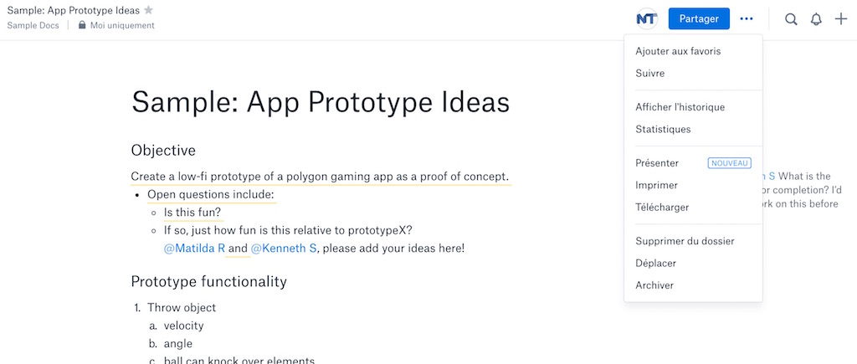The height and width of the screenshot is (364, 857).
Task: Open the three-dots more options menu
Action: [x=747, y=18]
